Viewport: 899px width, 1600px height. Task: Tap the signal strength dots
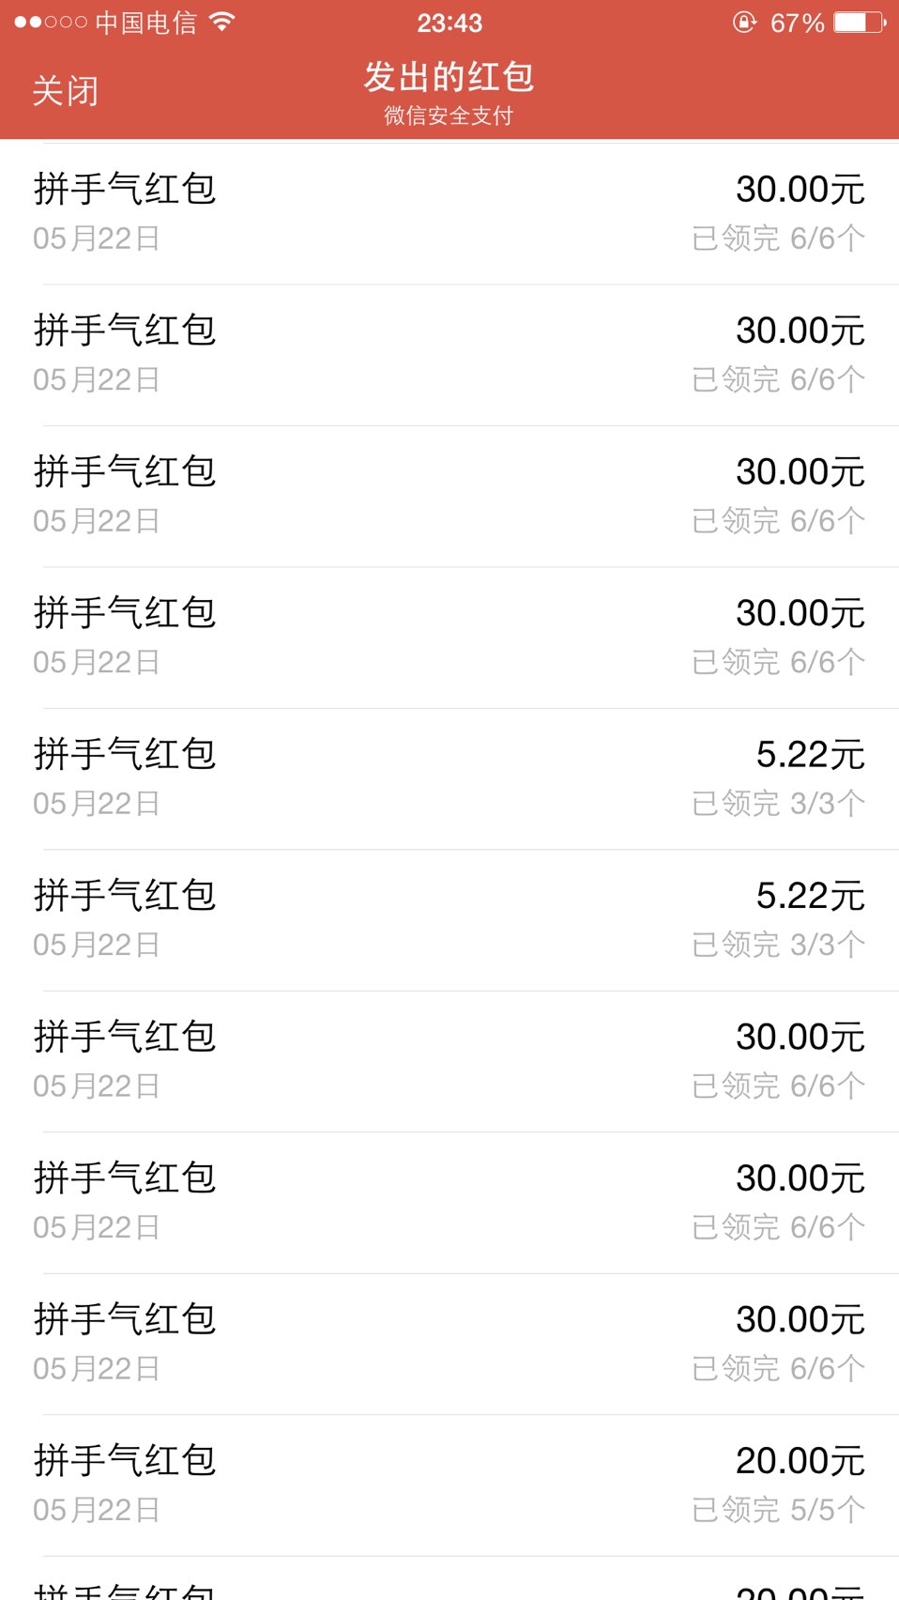point(51,22)
